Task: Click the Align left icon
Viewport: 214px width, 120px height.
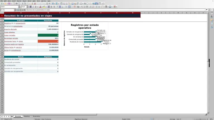Action: (48, 7)
